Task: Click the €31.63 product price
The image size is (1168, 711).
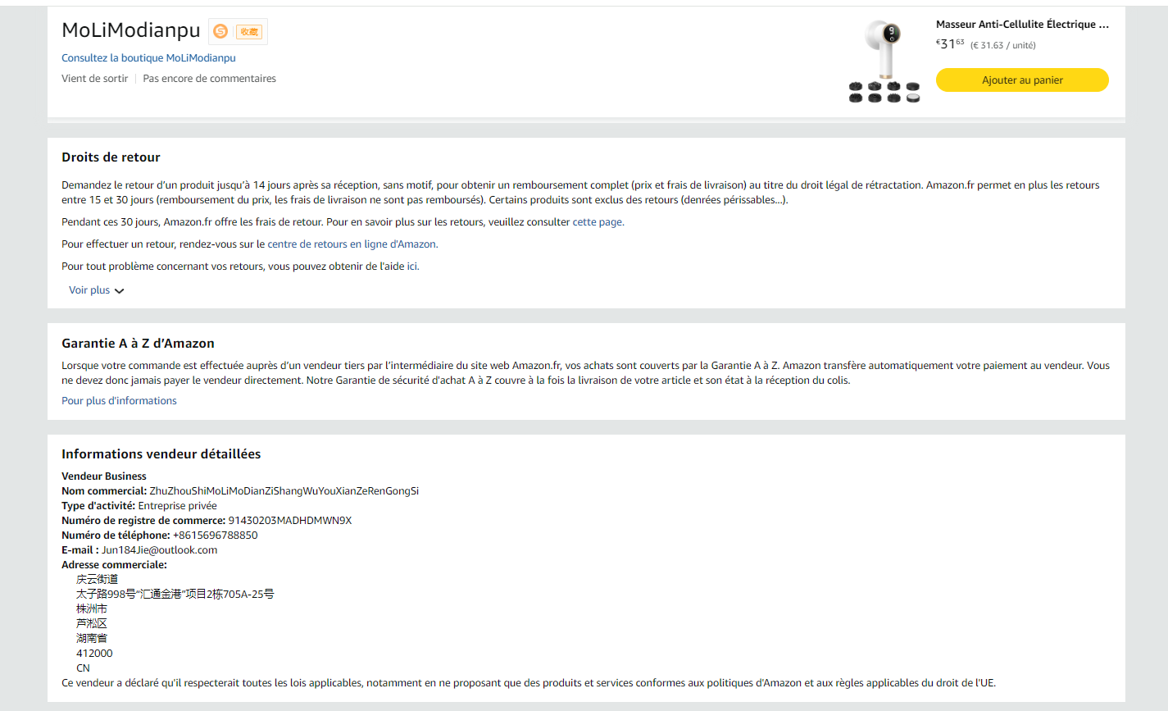Action: click(950, 43)
